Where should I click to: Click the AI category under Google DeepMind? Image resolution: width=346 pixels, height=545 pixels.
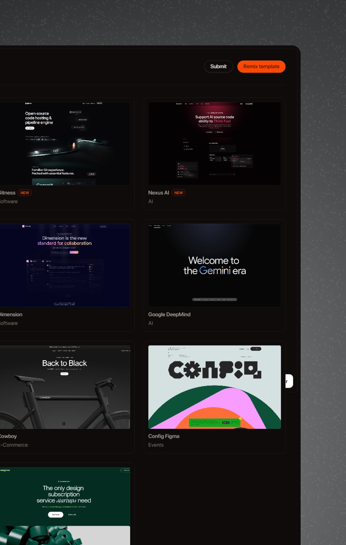(x=151, y=323)
